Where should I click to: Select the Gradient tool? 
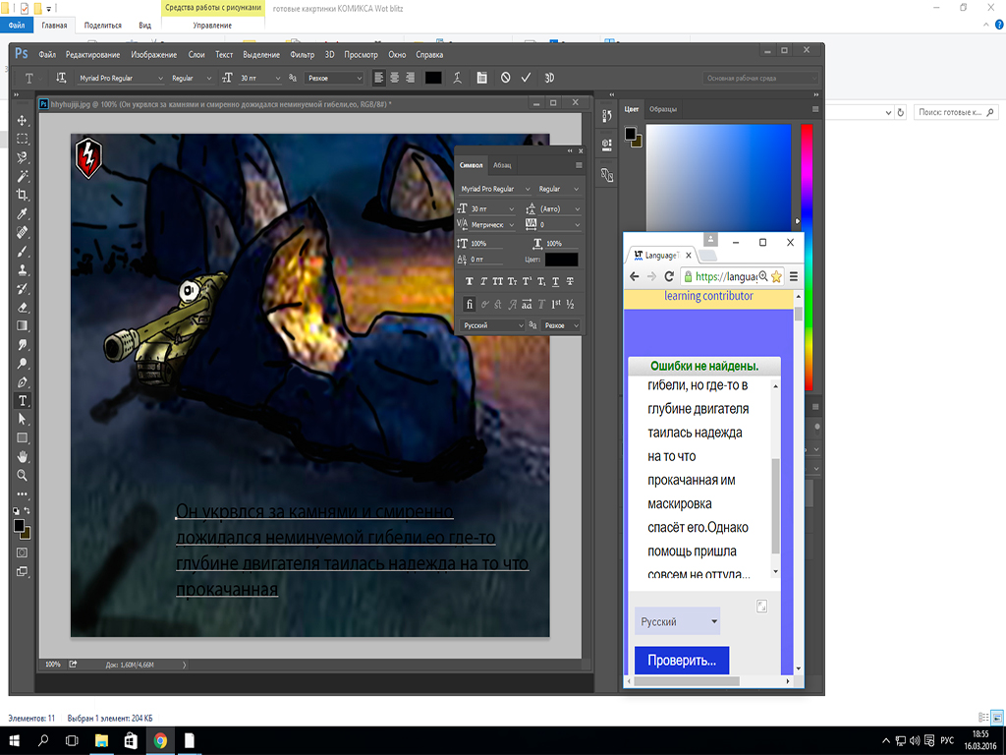click(22, 326)
